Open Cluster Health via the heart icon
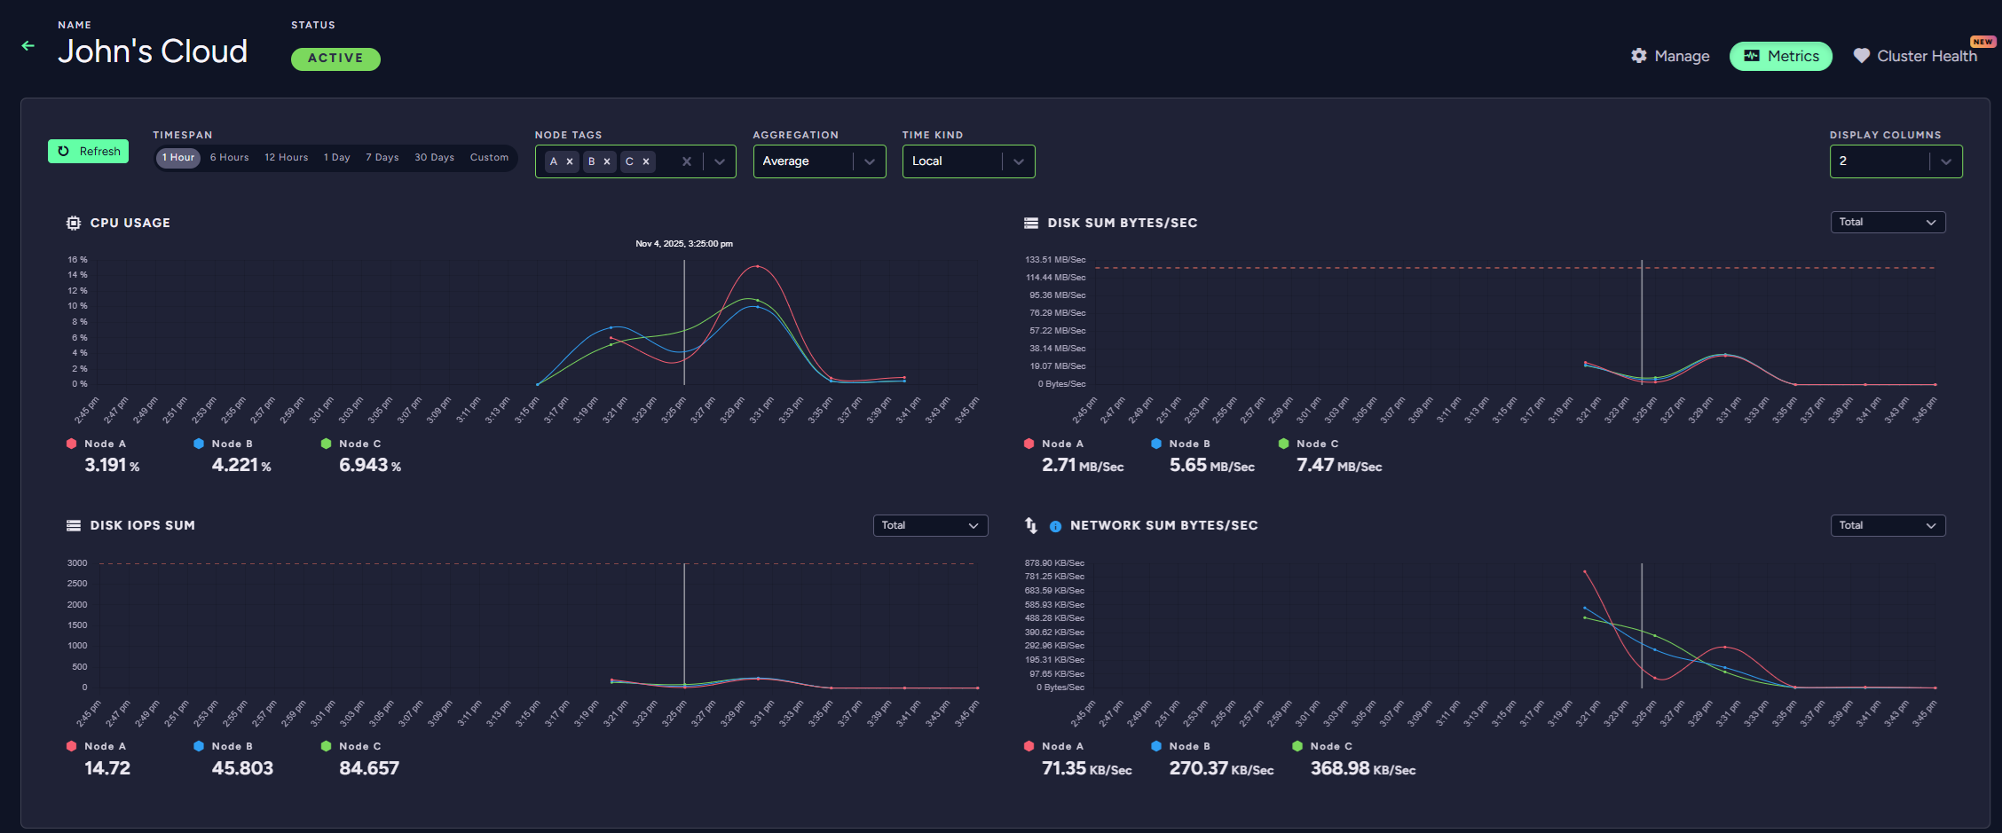 [1862, 56]
